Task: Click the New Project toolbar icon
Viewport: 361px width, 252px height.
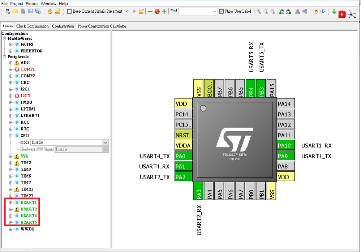Action: [x=8, y=11]
